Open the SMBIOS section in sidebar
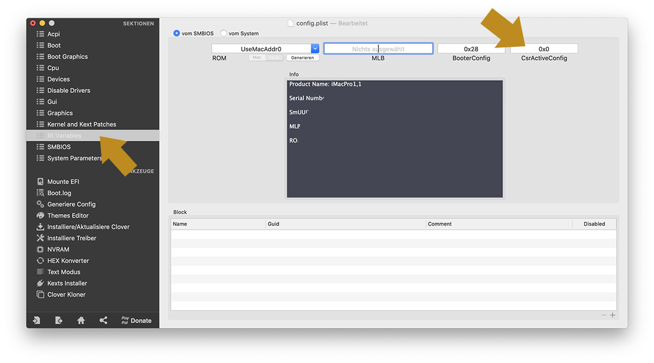Viewport: 654px width, 363px height. (x=59, y=147)
